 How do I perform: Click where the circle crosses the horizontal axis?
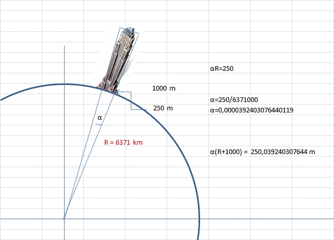[x=199, y=219]
